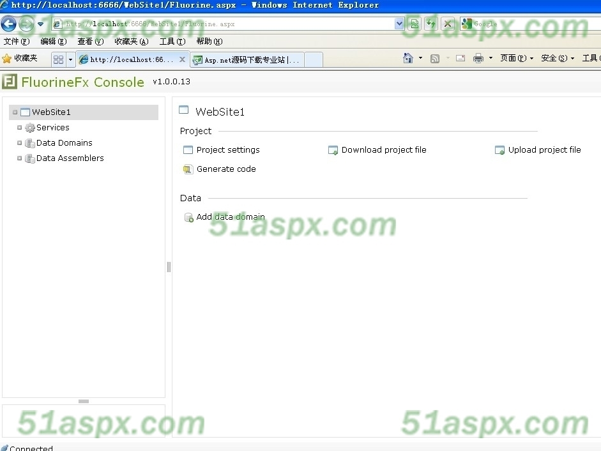The height and width of the screenshot is (451, 601).
Task: Click the Add data domain icon
Action: (188, 217)
